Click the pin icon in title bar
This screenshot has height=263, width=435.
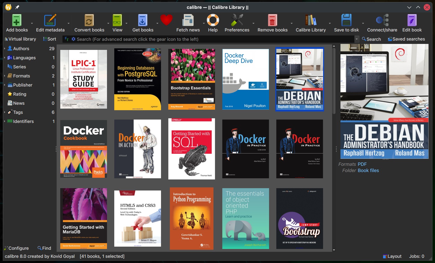tap(17, 7)
